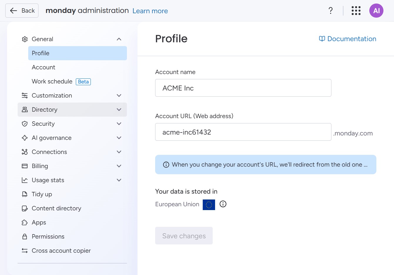This screenshot has width=394, height=275.
Task: Click the Save changes button
Action: pyautogui.click(x=184, y=236)
